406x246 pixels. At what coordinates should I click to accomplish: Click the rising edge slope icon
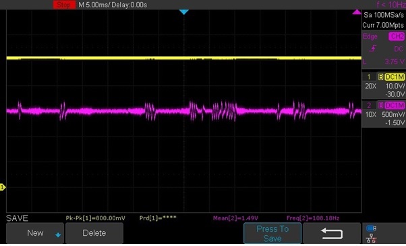click(373, 49)
